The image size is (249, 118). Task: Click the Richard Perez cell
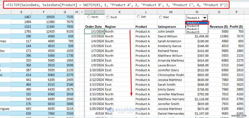(171, 51)
